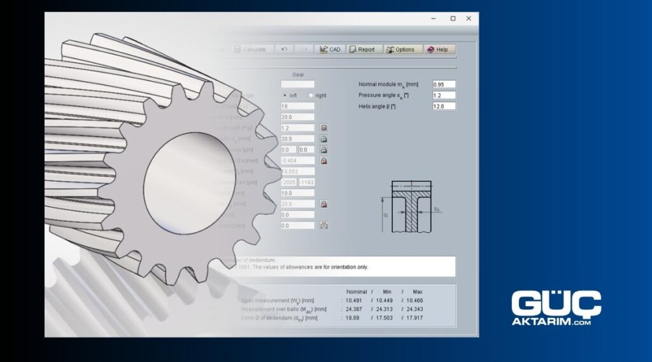This screenshot has width=652, height=362.
Task: Edit the Pressure angle input field
Action: click(444, 95)
